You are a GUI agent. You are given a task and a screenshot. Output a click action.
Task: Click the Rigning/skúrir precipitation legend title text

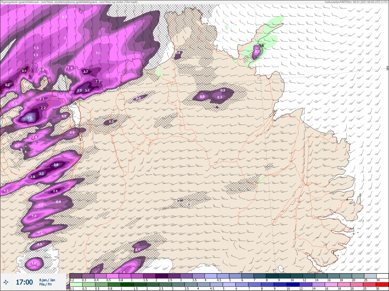pyautogui.click(x=69, y=2)
